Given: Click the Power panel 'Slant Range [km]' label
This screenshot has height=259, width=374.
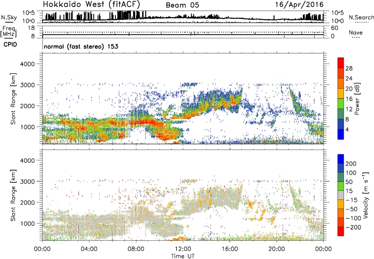Looking at the screenshot, I should pos(14,99).
